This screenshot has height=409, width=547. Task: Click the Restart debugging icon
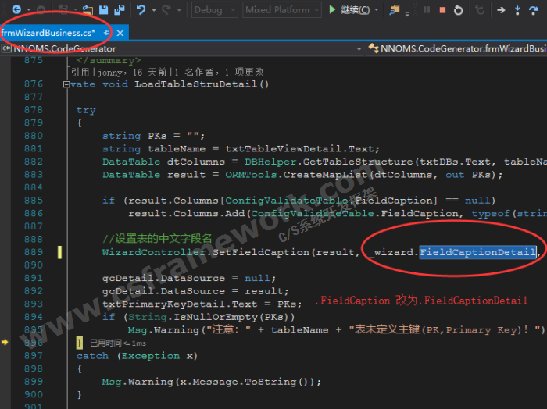pyautogui.click(x=459, y=10)
